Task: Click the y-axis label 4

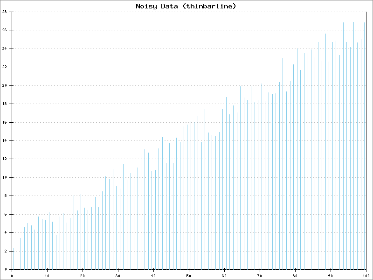Action: [x=6, y=232]
